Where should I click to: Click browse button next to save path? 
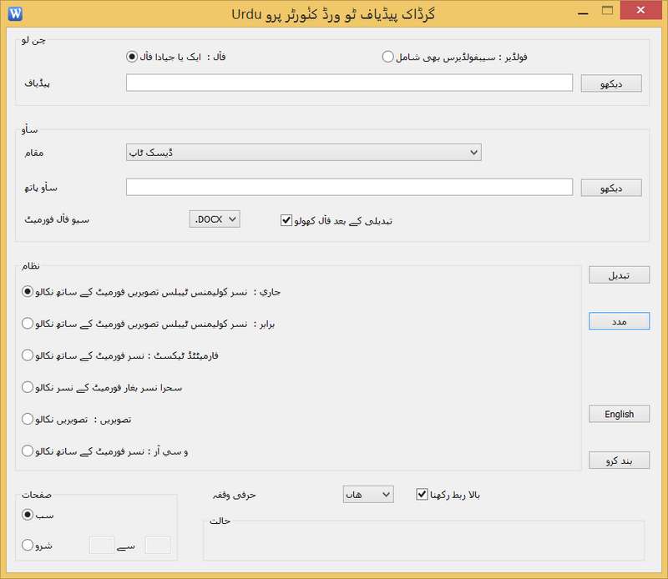click(x=610, y=188)
